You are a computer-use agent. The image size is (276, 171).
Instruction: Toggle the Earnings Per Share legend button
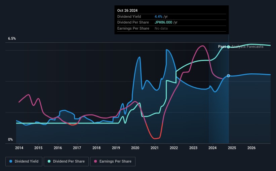113,162
